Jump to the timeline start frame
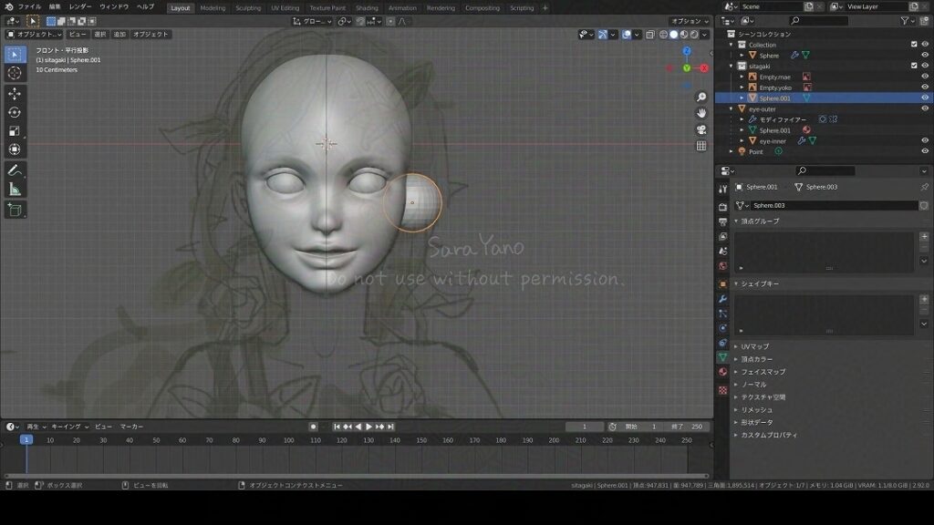Screen dimensions: 934x525 337,427
